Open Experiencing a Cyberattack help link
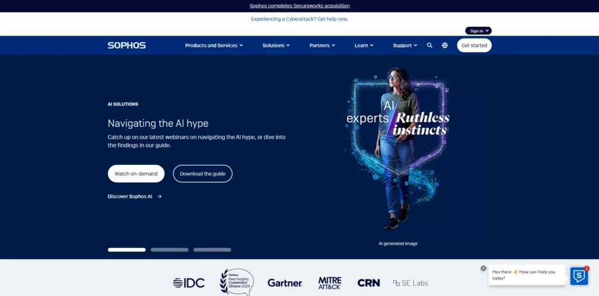Viewport: 599px width, 296px height. click(x=299, y=19)
